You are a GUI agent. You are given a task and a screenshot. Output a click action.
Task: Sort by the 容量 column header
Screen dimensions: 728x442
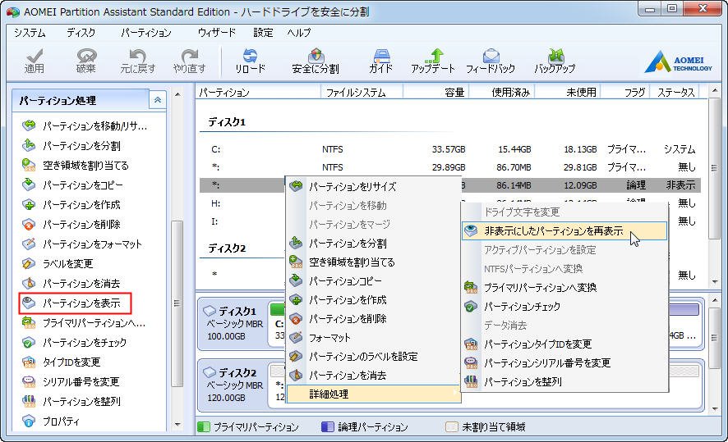pyautogui.click(x=436, y=92)
